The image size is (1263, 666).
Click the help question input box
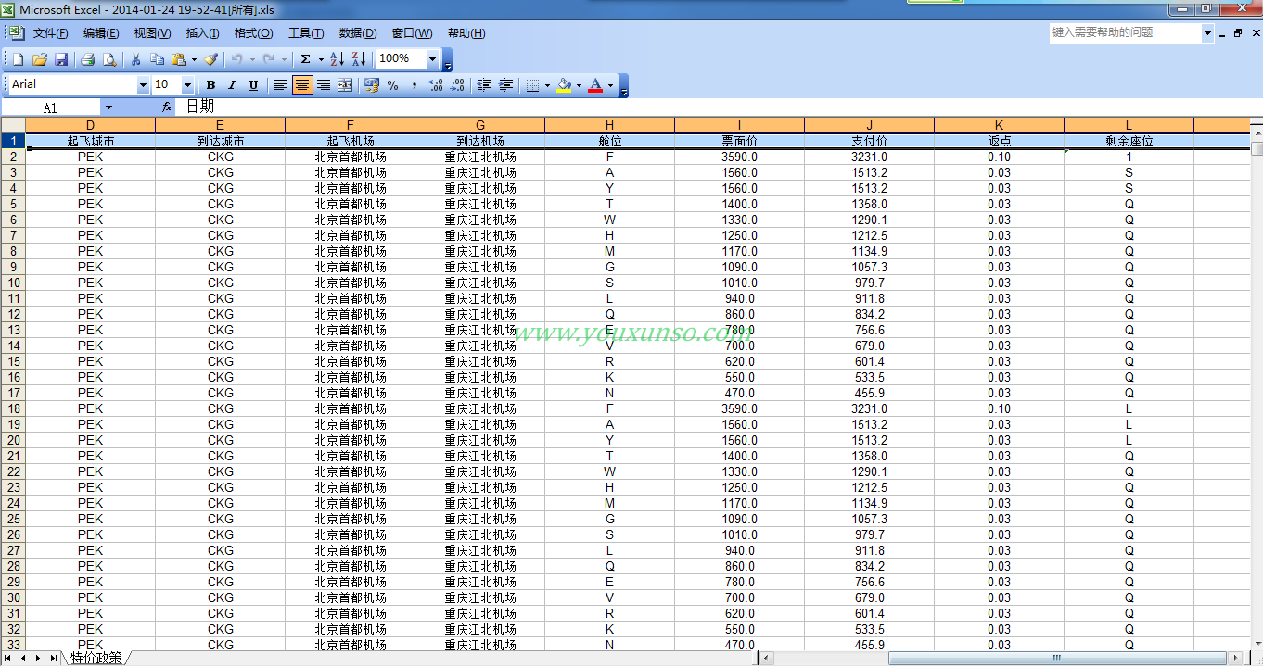point(1124,32)
